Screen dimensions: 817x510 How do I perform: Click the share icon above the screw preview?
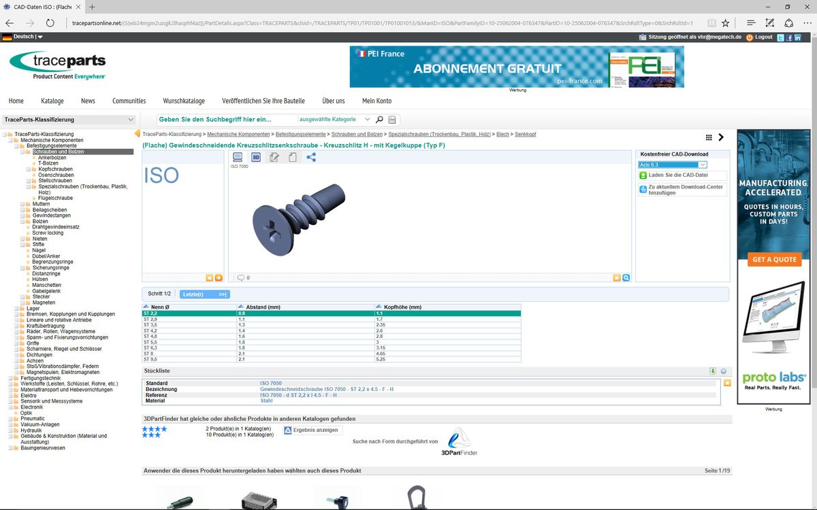(x=311, y=157)
